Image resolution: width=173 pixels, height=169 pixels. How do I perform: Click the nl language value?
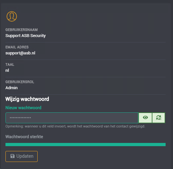[x=7, y=70]
